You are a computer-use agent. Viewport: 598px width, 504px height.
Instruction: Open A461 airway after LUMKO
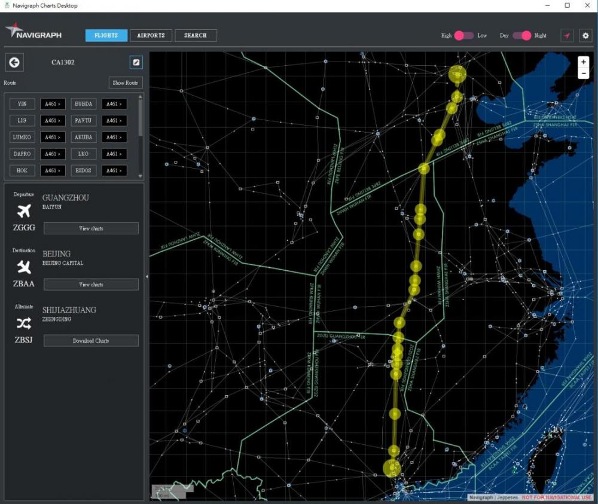(53, 138)
